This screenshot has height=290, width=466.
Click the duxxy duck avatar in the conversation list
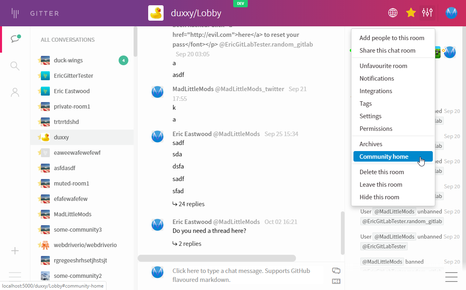pos(45,137)
